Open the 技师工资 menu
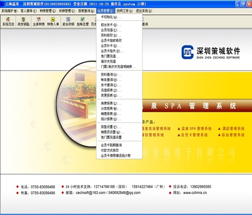The width and height of the screenshot is (252, 215). tap(125, 11)
